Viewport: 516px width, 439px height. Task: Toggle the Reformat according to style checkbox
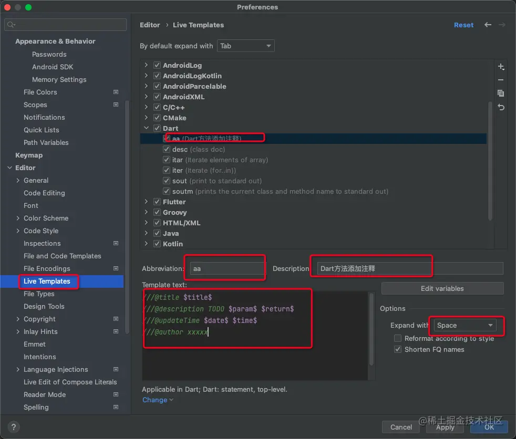pyautogui.click(x=398, y=338)
